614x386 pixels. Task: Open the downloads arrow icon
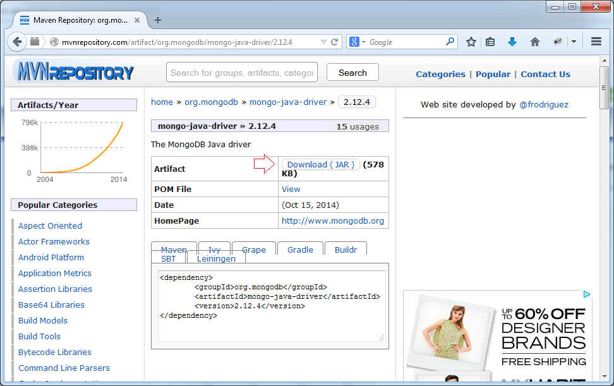coord(512,42)
